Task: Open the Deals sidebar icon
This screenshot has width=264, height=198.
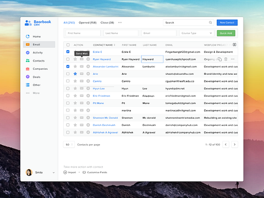Action: coord(28,77)
